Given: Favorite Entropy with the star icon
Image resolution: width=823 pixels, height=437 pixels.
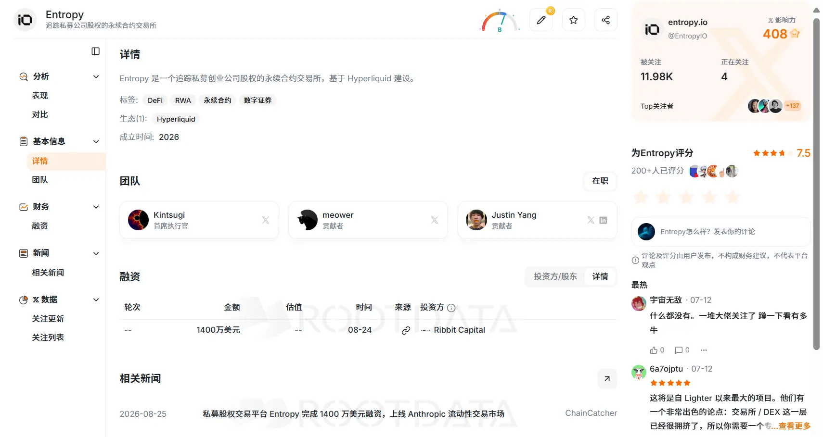Looking at the screenshot, I should tap(573, 20).
